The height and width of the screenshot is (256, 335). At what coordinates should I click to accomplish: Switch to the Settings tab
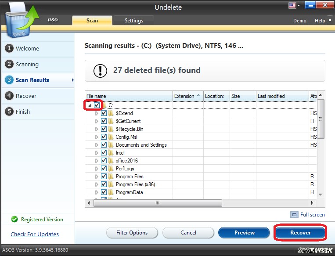tap(133, 21)
